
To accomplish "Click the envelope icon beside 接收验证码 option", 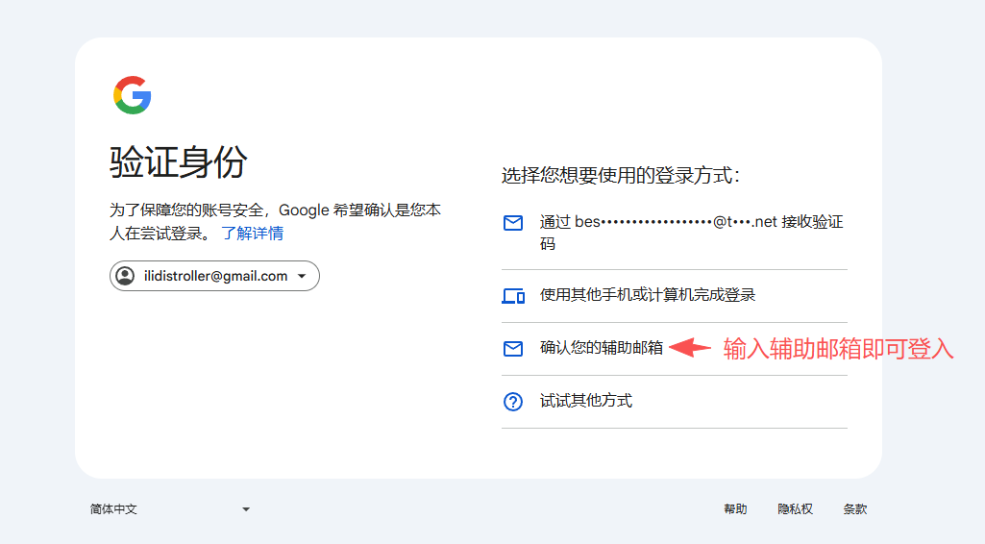I will (513, 223).
